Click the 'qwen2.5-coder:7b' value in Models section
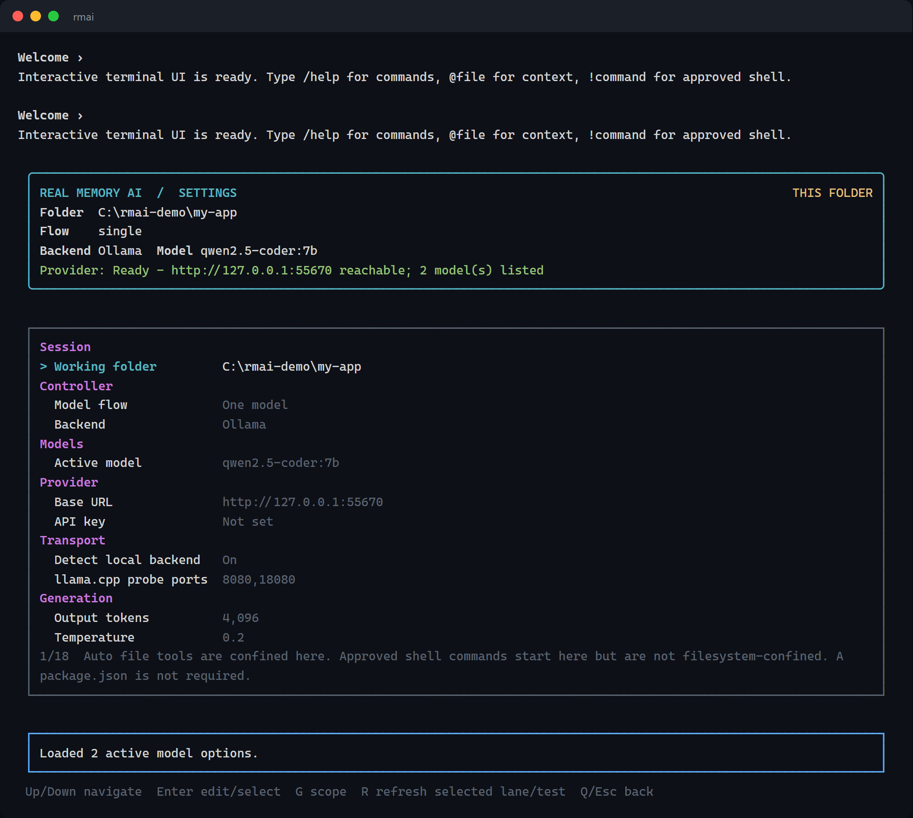Image resolution: width=913 pixels, height=818 pixels. (x=281, y=463)
